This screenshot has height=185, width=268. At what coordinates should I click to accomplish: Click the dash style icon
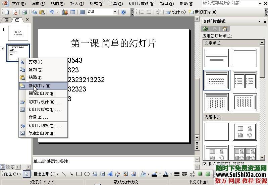click(x=184, y=174)
